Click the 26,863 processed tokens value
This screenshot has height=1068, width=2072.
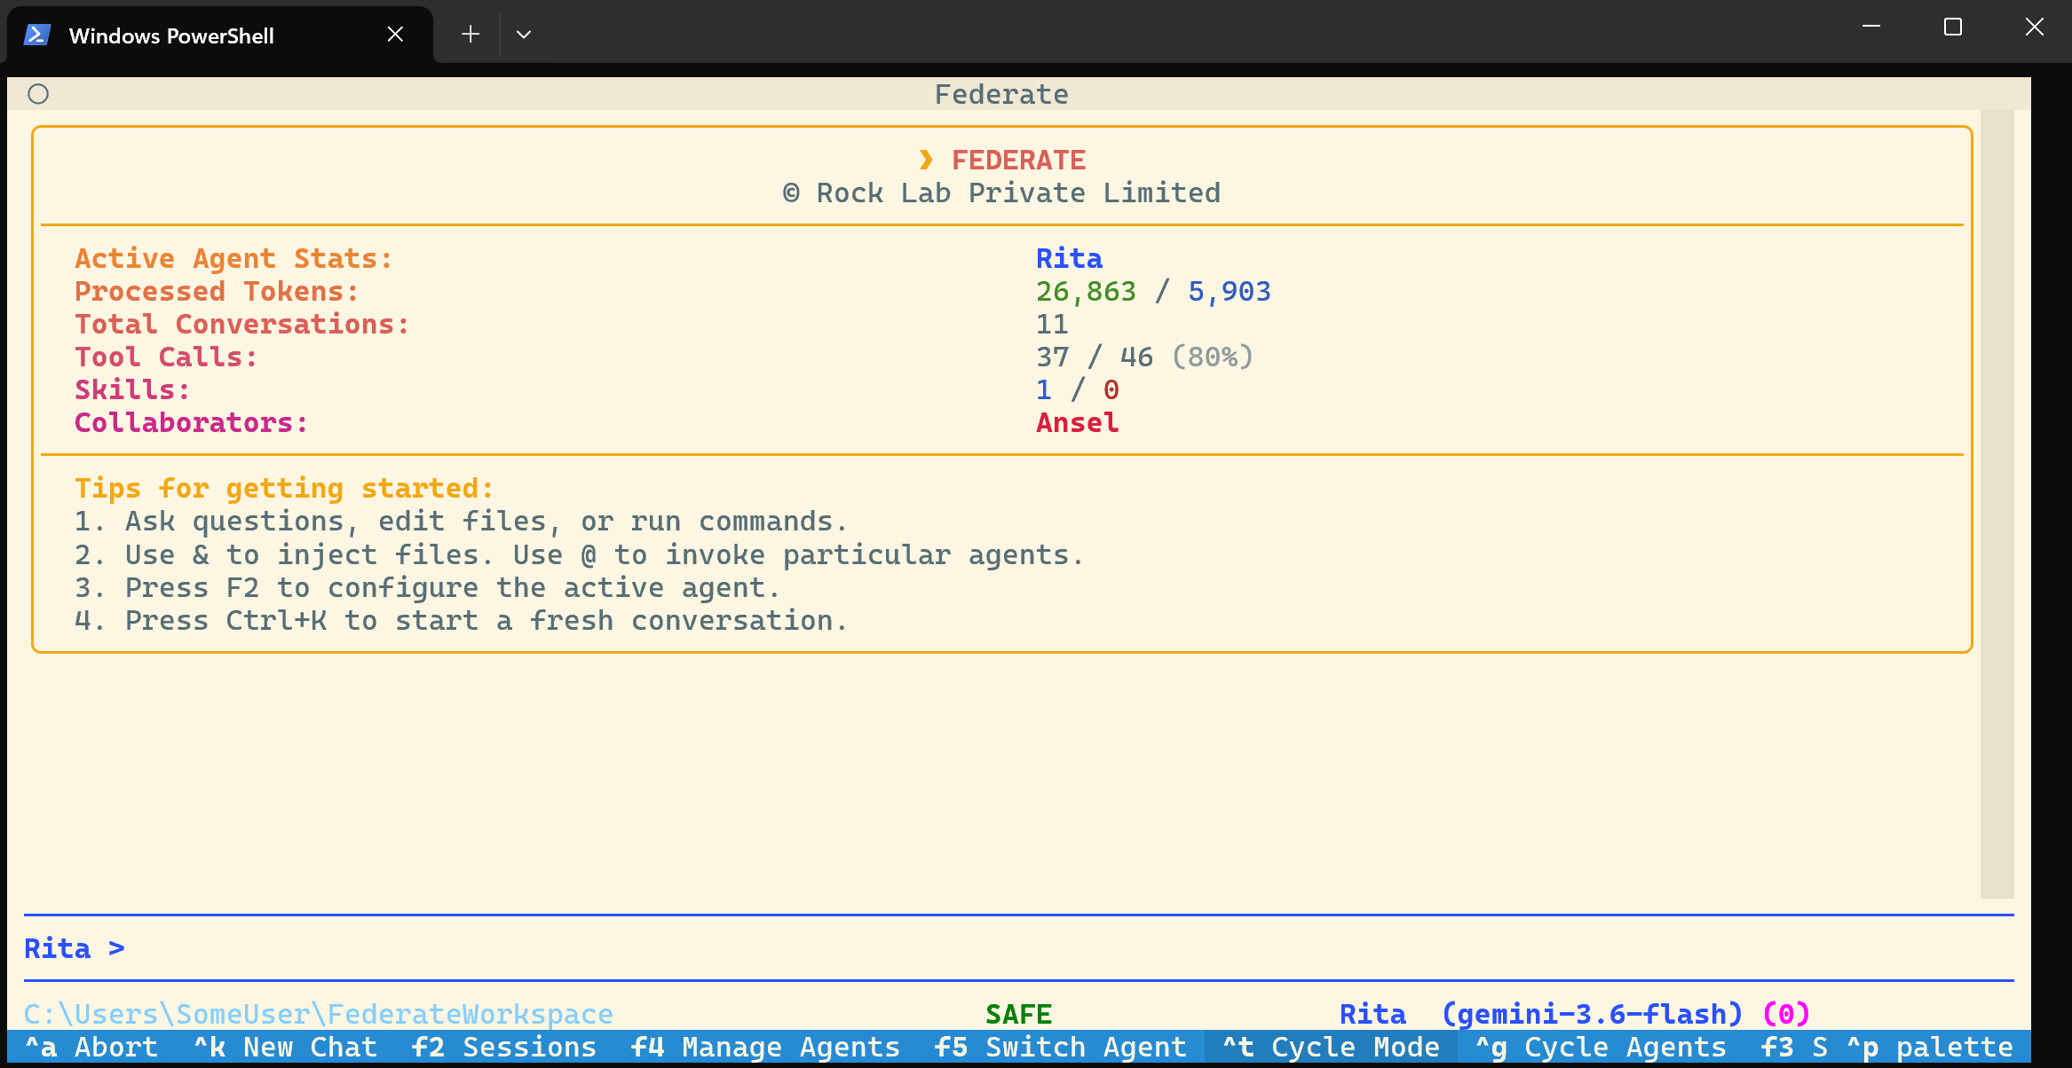click(1087, 292)
